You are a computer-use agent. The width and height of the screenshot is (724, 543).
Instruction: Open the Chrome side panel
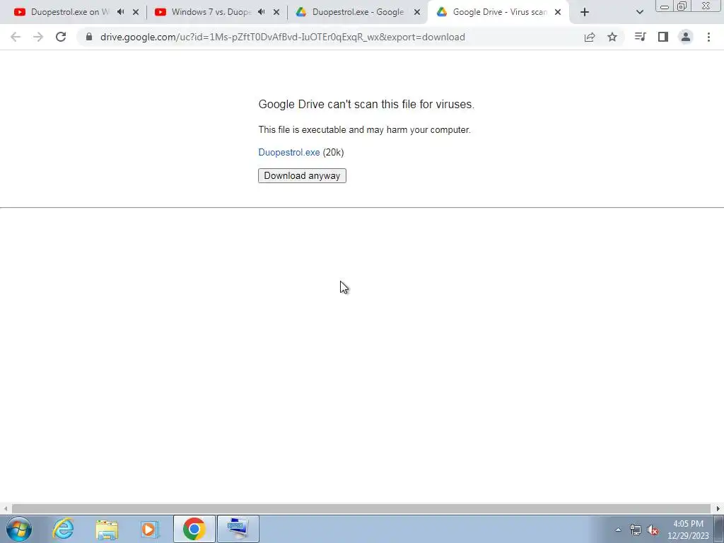pyautogui.click(x=663, y=37)
